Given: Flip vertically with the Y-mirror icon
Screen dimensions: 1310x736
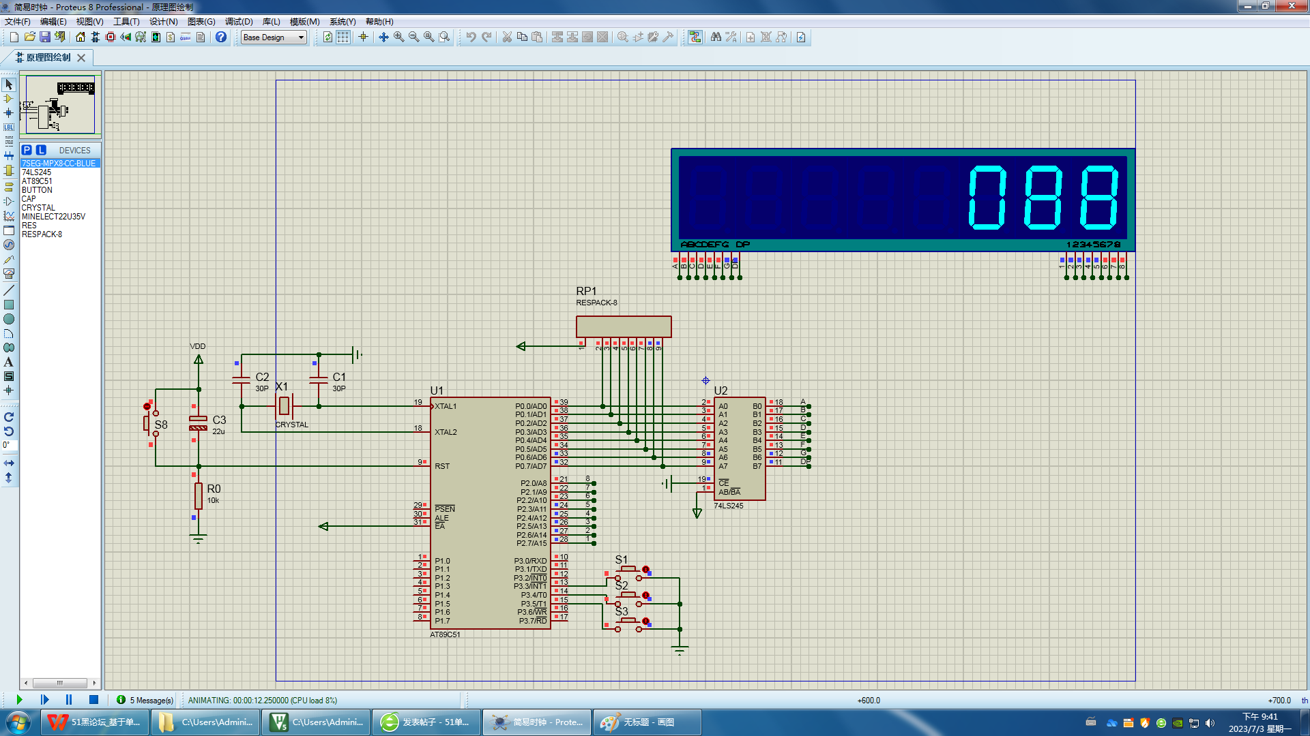Looking at the screenshot, I should click(9, 478).
